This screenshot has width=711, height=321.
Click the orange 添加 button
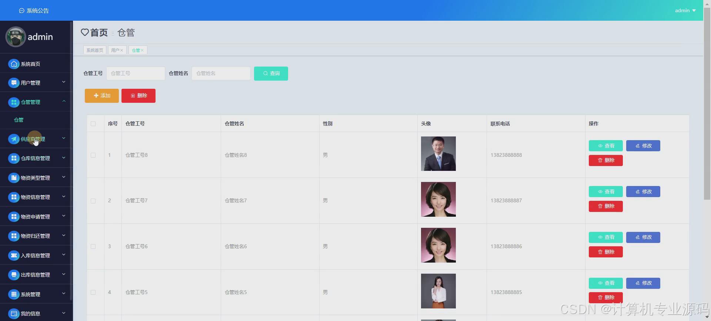[x=102, y=96]
